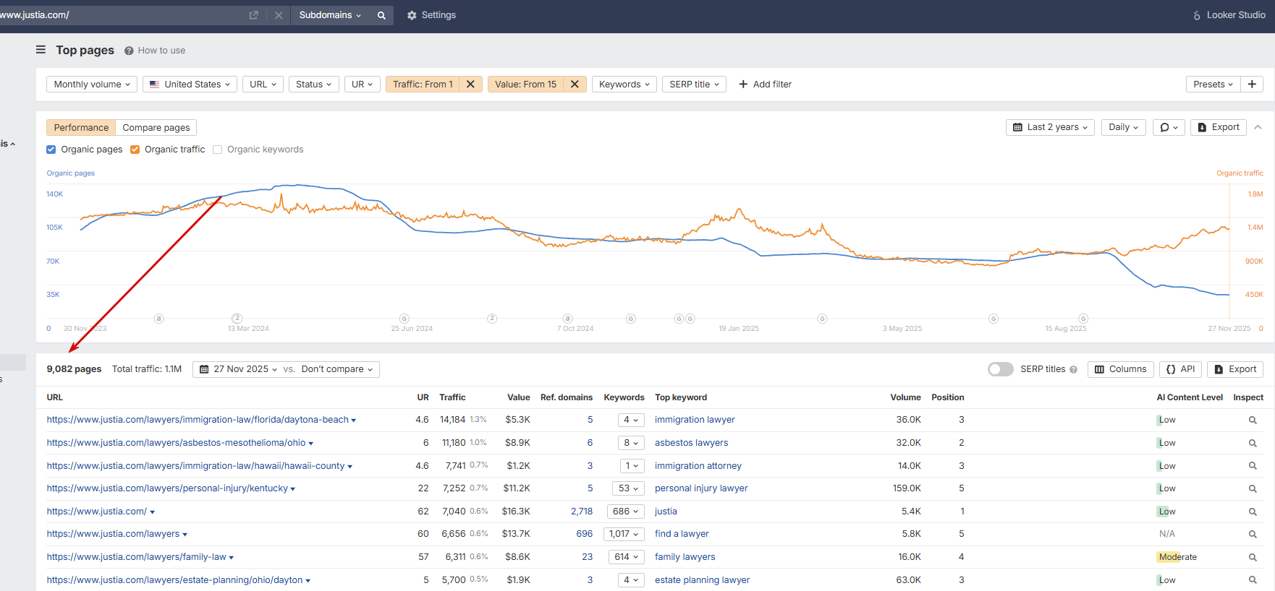The image size is (1275, 591).
Task: Click the annotation marker near 7 Oct 2024
Action: click(x=568, y=319)
